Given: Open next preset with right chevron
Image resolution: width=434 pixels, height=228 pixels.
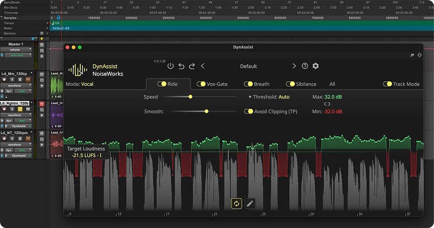Looking at the screenshot, I should 294,66.
